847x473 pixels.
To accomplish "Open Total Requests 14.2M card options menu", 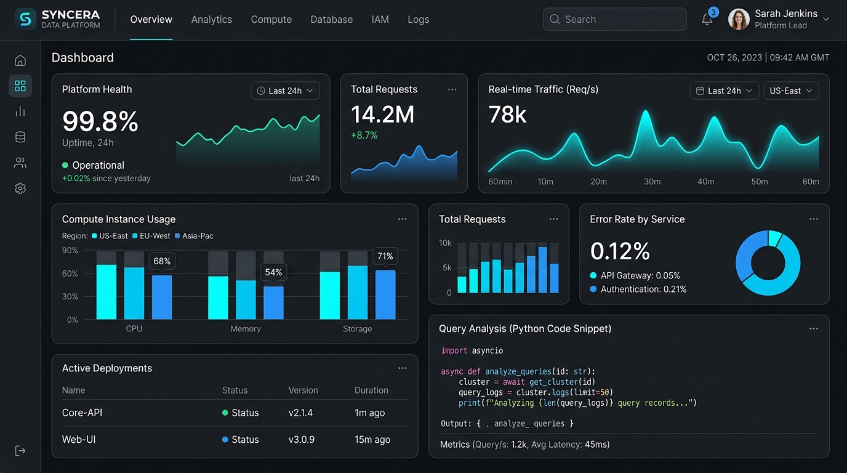I will 452,89.
